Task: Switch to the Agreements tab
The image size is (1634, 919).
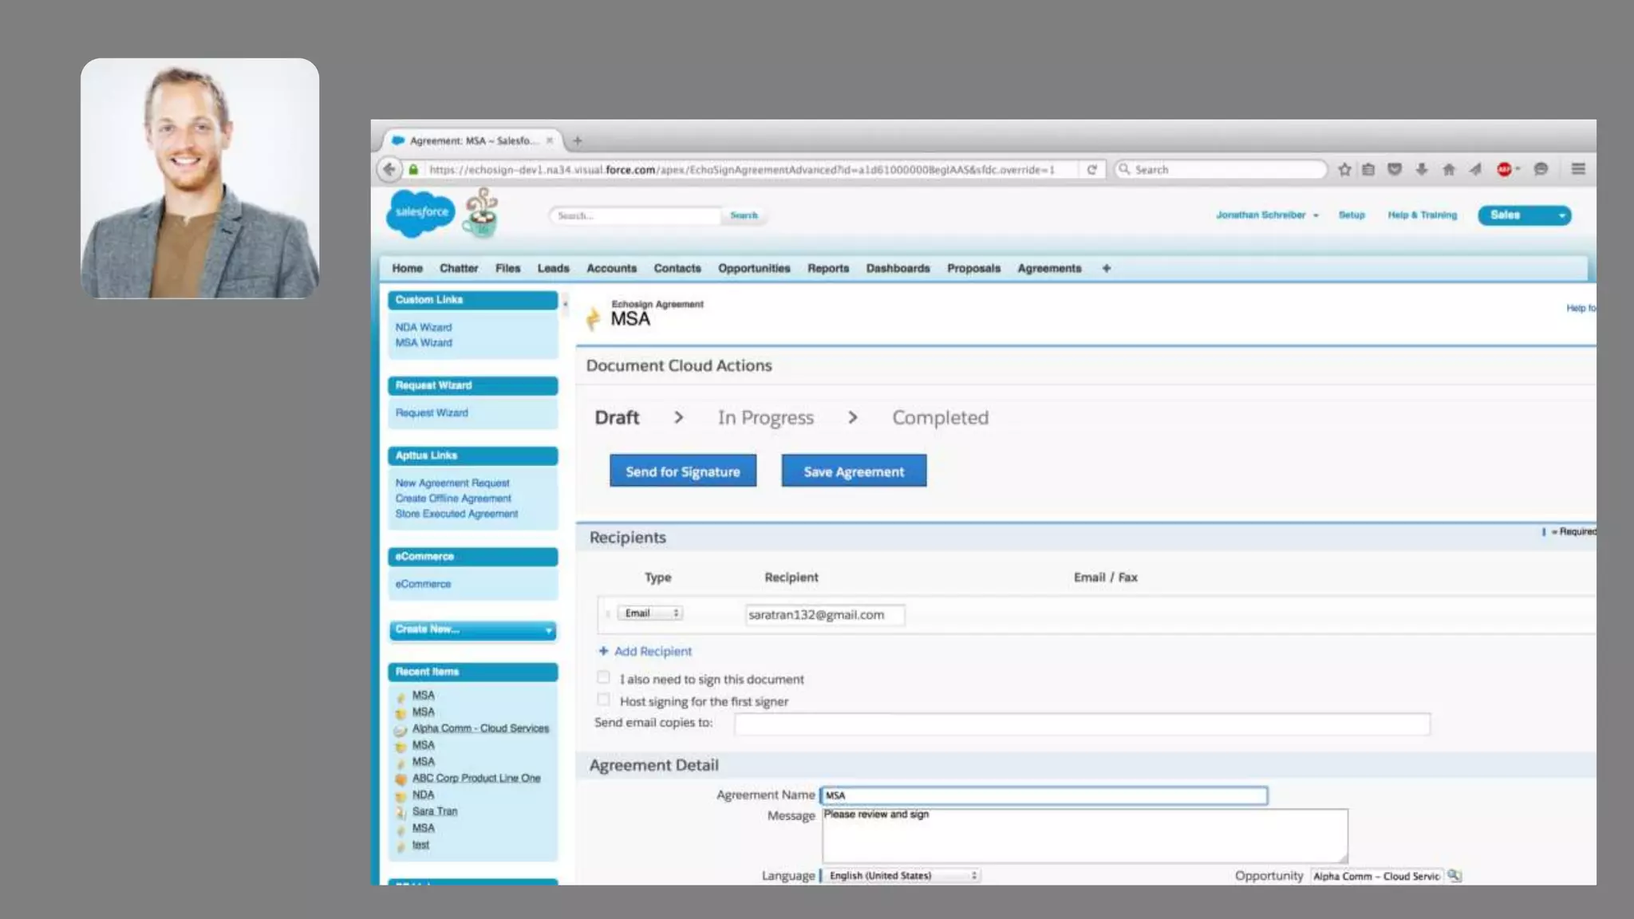Action: [x=1048, y=268]
